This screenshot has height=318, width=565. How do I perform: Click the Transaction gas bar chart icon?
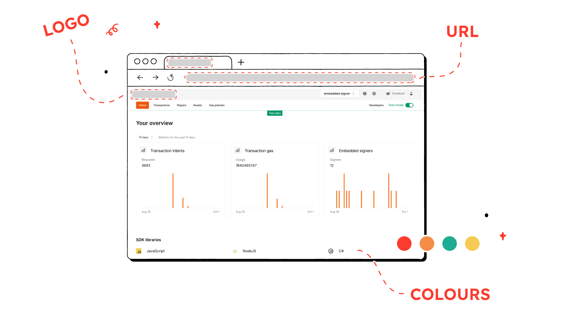click(x=237, y=151)
